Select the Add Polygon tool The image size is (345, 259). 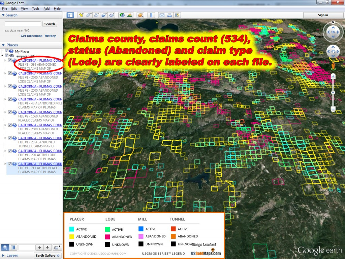[89, 15]
